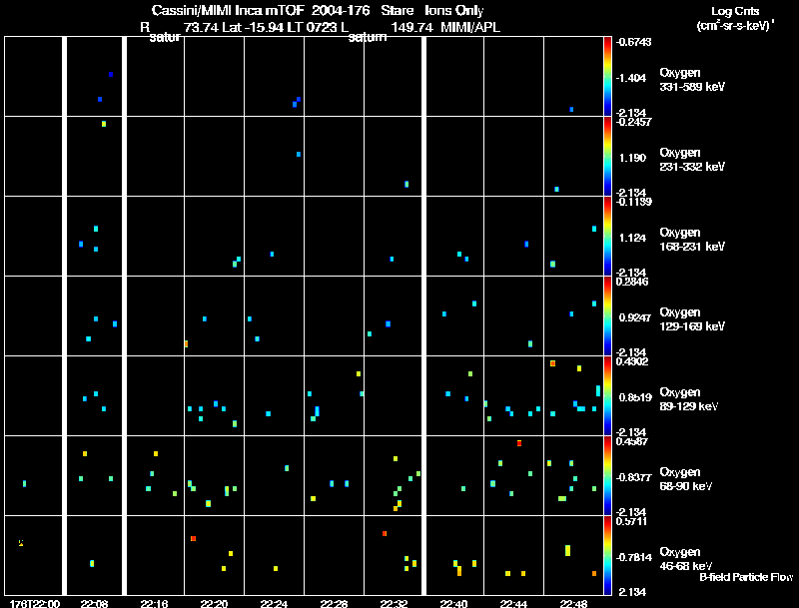
Task: Click the 22:08 time axis label
Action: click(x=94, y=604)
